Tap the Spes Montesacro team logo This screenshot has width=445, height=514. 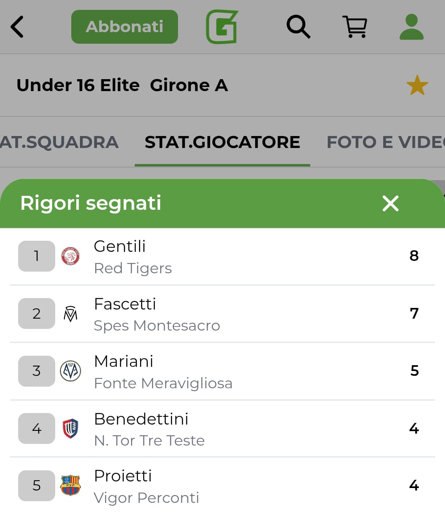tap(70, 314)
